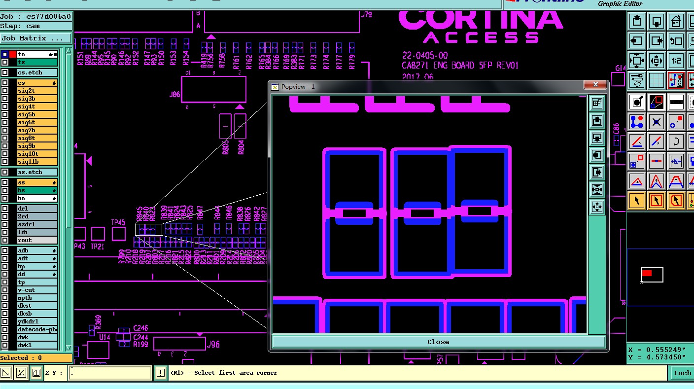Click the pan right icon in main toolbar

click(657, 41)
